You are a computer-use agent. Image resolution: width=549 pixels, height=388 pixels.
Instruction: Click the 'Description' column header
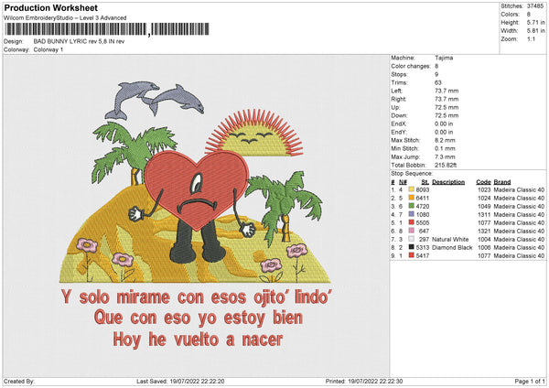point(448,182)
